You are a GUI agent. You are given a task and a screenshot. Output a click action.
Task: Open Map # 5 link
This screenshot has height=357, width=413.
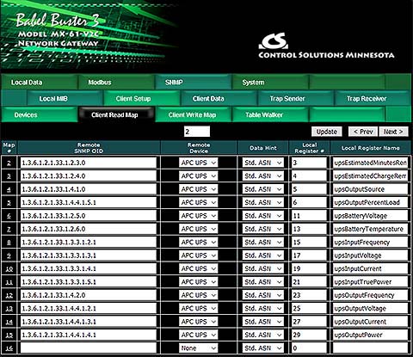[9, 203]
